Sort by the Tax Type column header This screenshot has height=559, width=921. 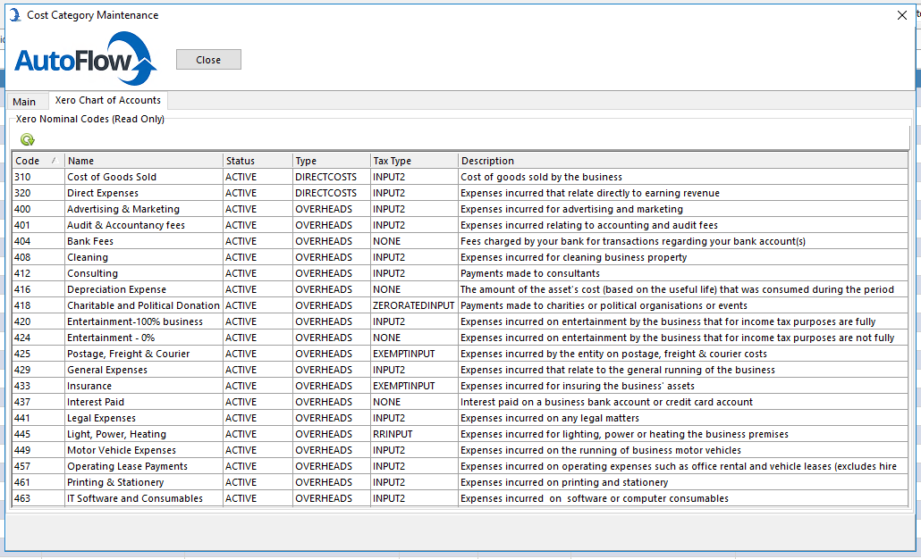tap(414, 161)
